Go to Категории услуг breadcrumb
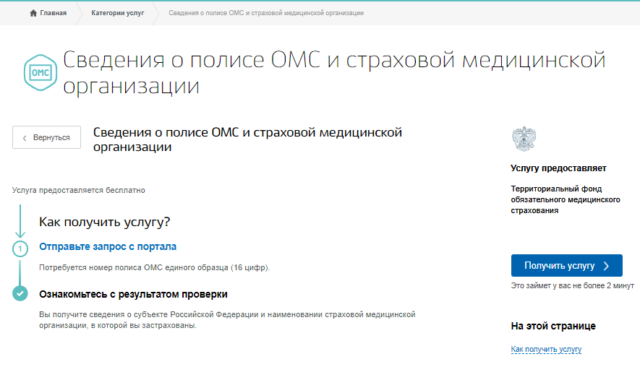640x367 pixels. click(117, 13)
